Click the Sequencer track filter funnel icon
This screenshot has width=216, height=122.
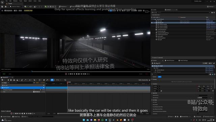[34, 83]
